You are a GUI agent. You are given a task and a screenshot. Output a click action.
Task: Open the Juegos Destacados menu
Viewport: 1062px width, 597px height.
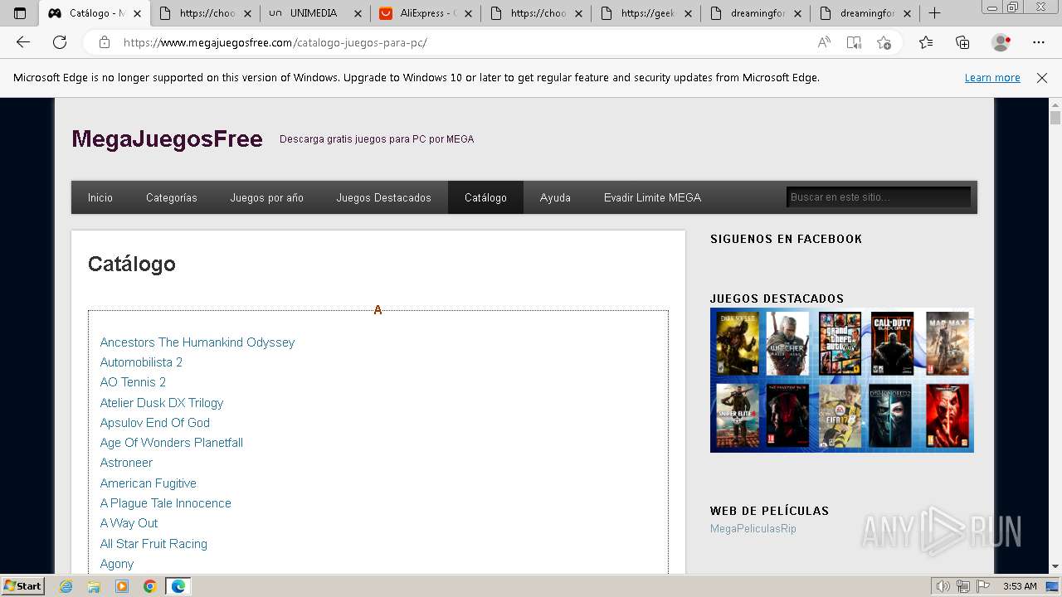[x=384, y=197]
